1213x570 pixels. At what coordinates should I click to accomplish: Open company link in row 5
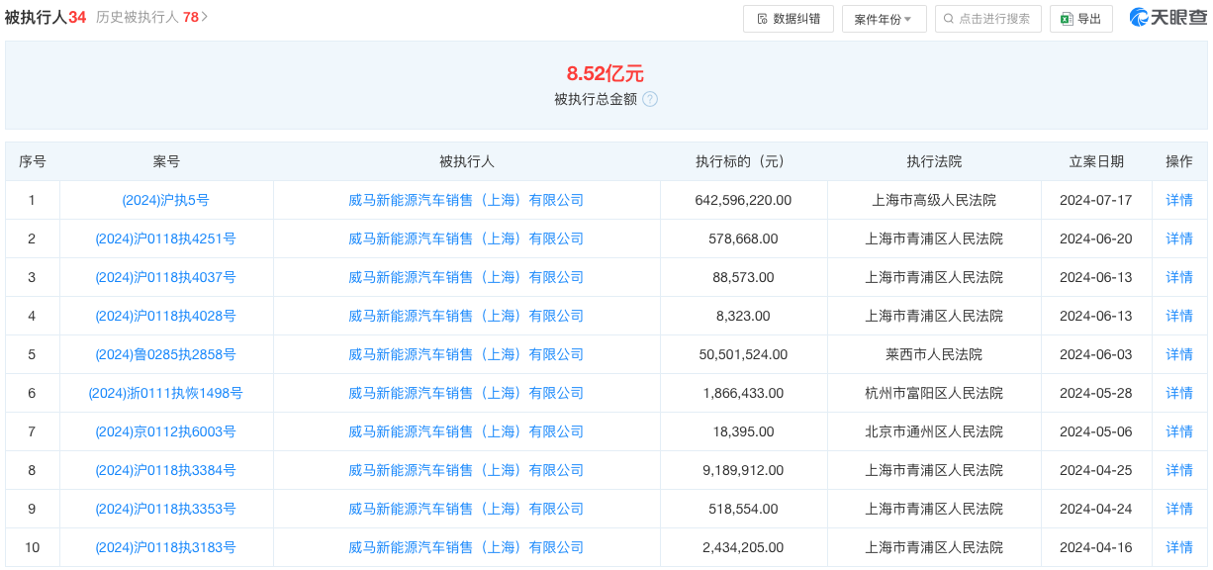(466, 354)
